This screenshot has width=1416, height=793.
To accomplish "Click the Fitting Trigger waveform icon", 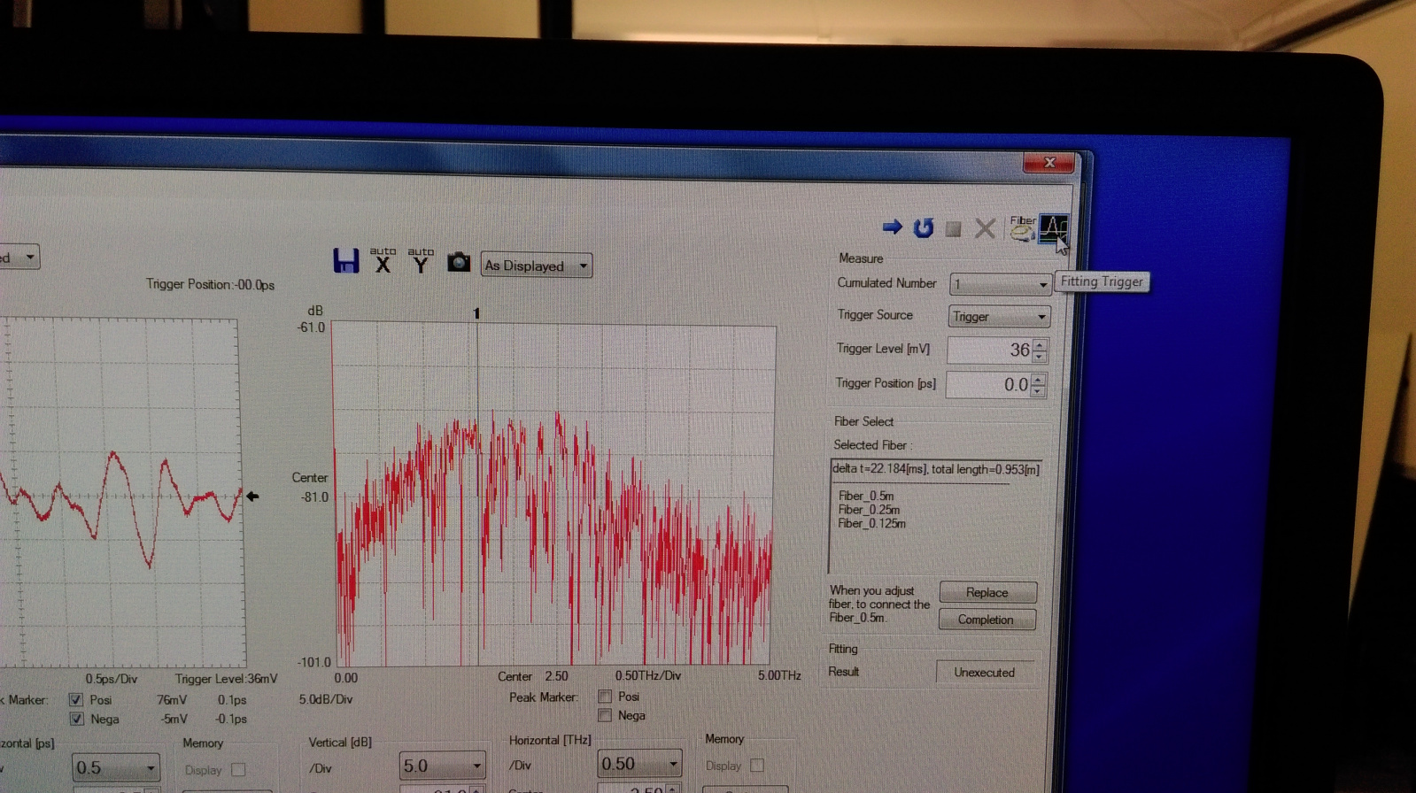I will 1053,228.
